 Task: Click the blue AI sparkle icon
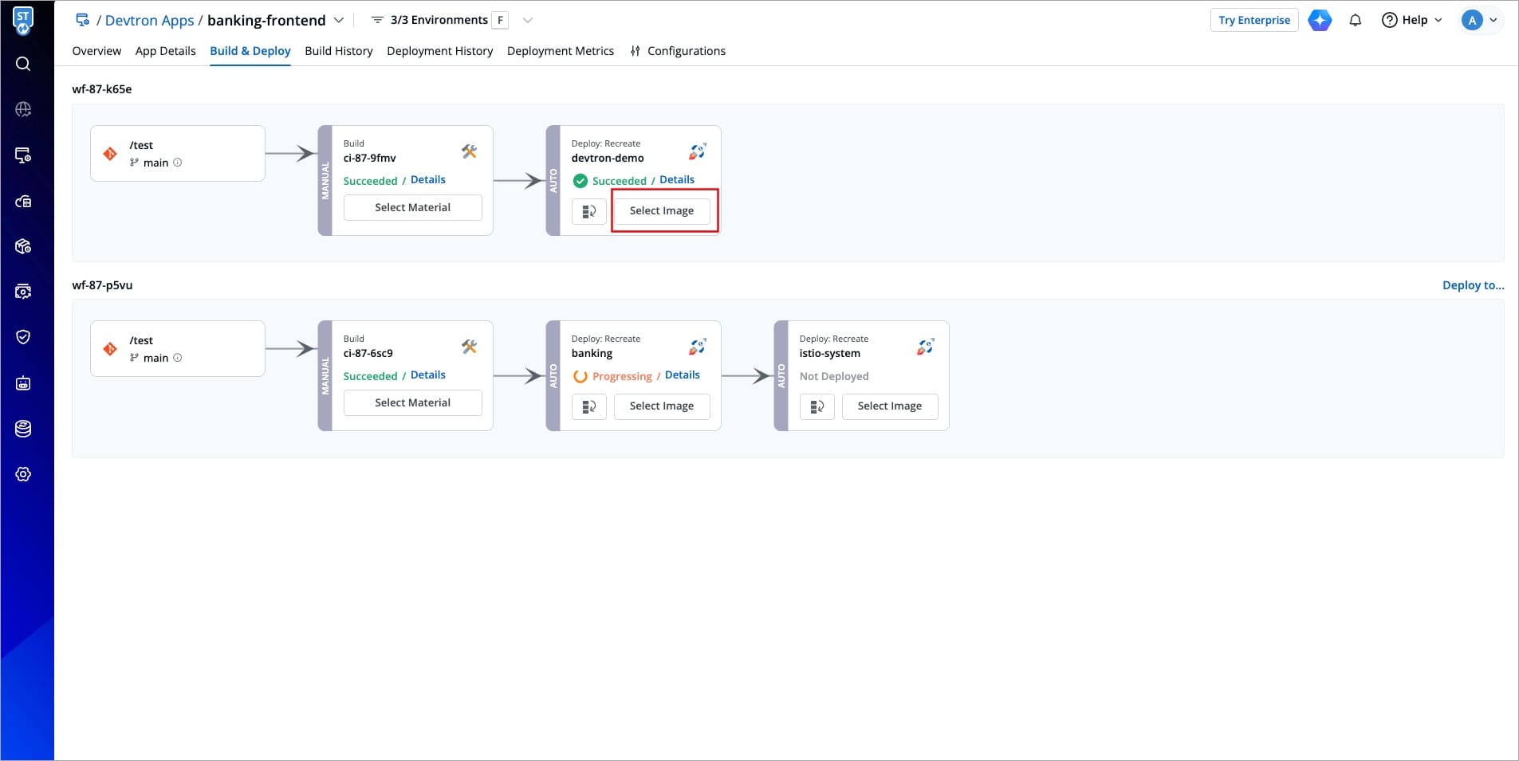(x=1320, y=20)
